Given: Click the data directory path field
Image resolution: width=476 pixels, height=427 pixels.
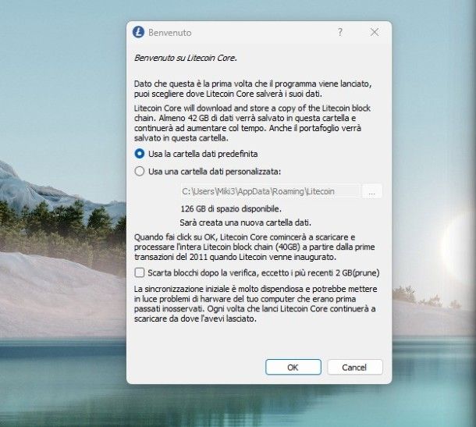Looking at the screenshot, I should pyautogui.click(x=271, y=191).
